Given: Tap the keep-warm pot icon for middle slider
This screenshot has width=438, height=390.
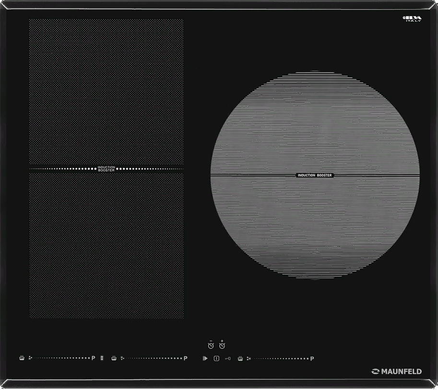Looking at the screenshot, I should coord(114,358).
